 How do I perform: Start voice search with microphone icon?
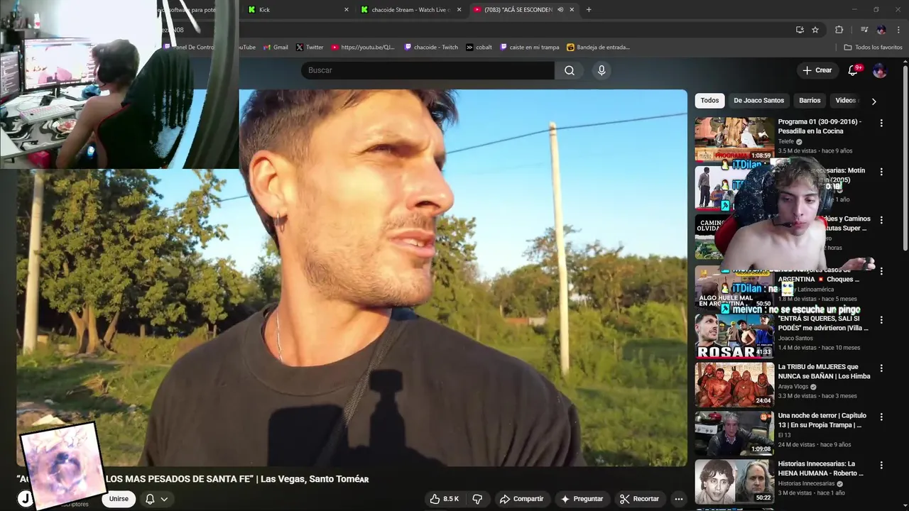tap(602, 70)
